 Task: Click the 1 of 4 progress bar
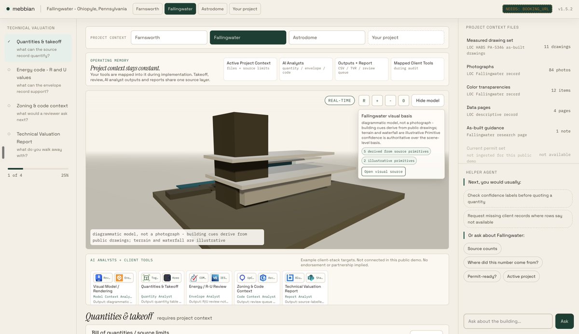(38, 169)
